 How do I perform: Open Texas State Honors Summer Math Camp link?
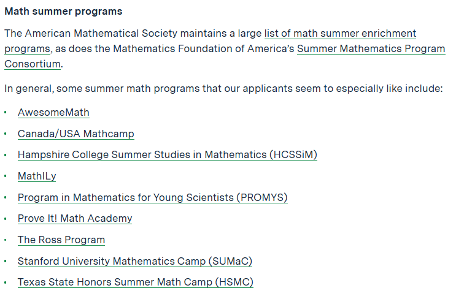pos(135,282)
